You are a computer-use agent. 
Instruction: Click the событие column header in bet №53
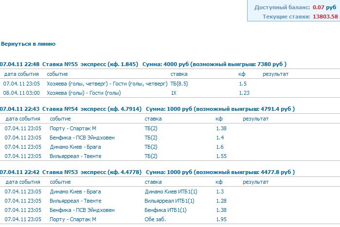[60, 182]
